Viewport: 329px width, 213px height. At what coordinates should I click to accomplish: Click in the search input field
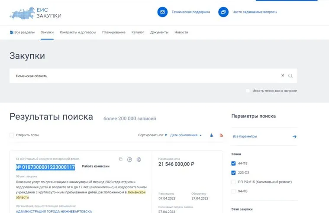[143, 76]
